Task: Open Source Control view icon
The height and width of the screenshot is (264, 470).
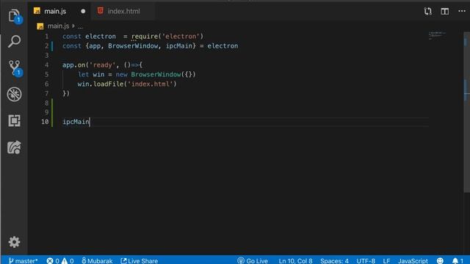Action: tap(14, 68)
